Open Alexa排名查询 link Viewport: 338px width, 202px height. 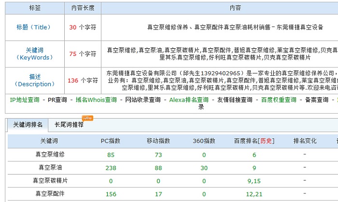(x=189, y=100)
